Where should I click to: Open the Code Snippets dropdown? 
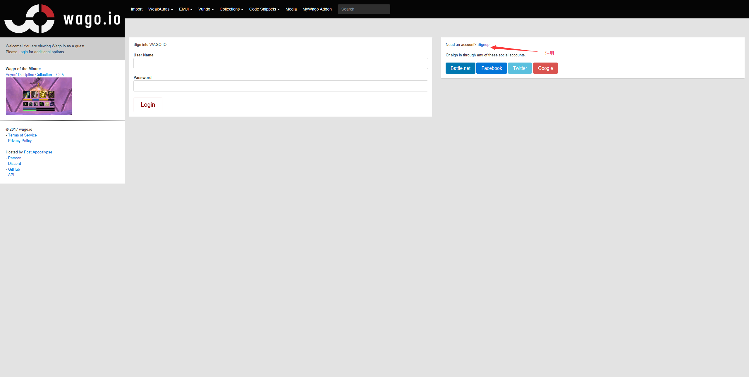264,9
